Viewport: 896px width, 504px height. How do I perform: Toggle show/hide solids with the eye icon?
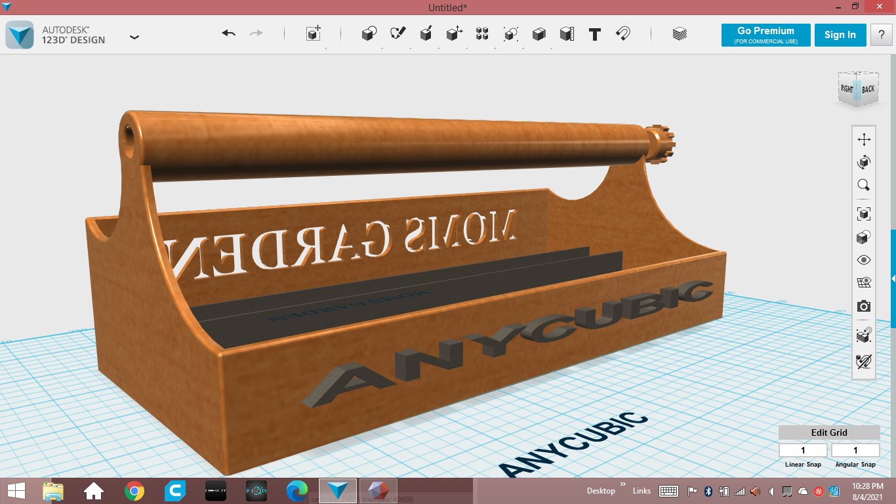(864, 260)
